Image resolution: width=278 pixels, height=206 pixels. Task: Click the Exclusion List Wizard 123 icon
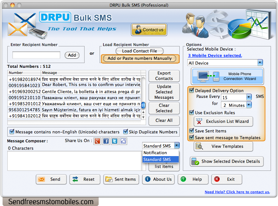[199, 121]
